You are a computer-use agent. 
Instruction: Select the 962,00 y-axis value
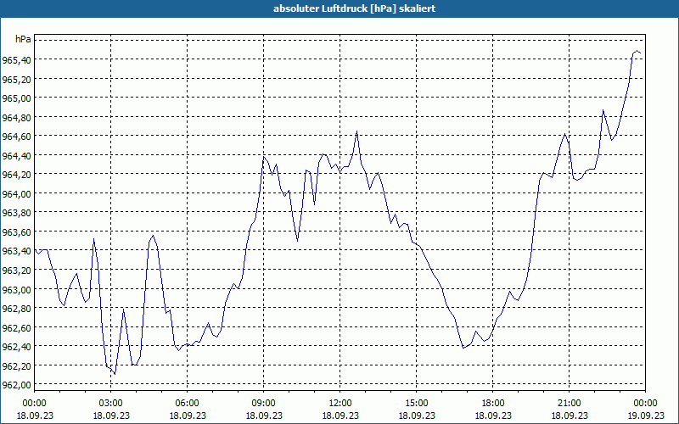[x=16, y=385]
